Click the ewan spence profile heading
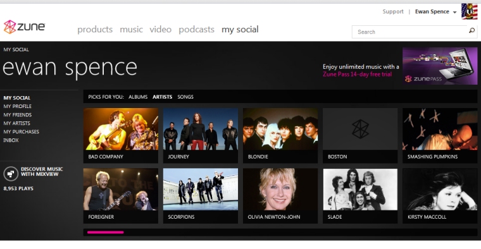This screenshot has height=249, width=481. [70, 68]
